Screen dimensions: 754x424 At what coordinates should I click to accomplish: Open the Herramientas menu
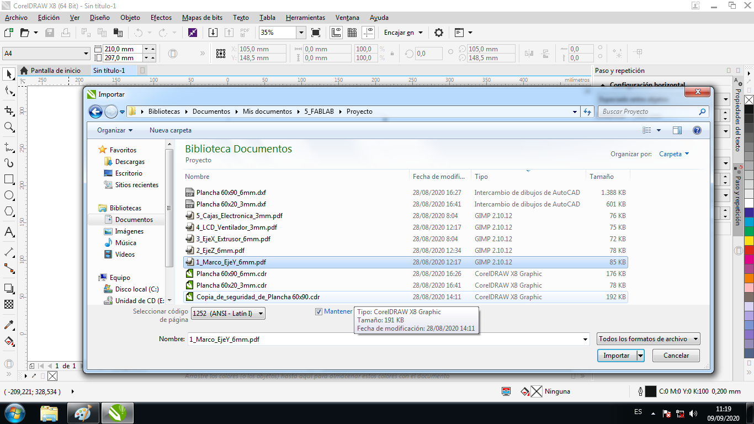pyautogui.click(x=305, y=18)
